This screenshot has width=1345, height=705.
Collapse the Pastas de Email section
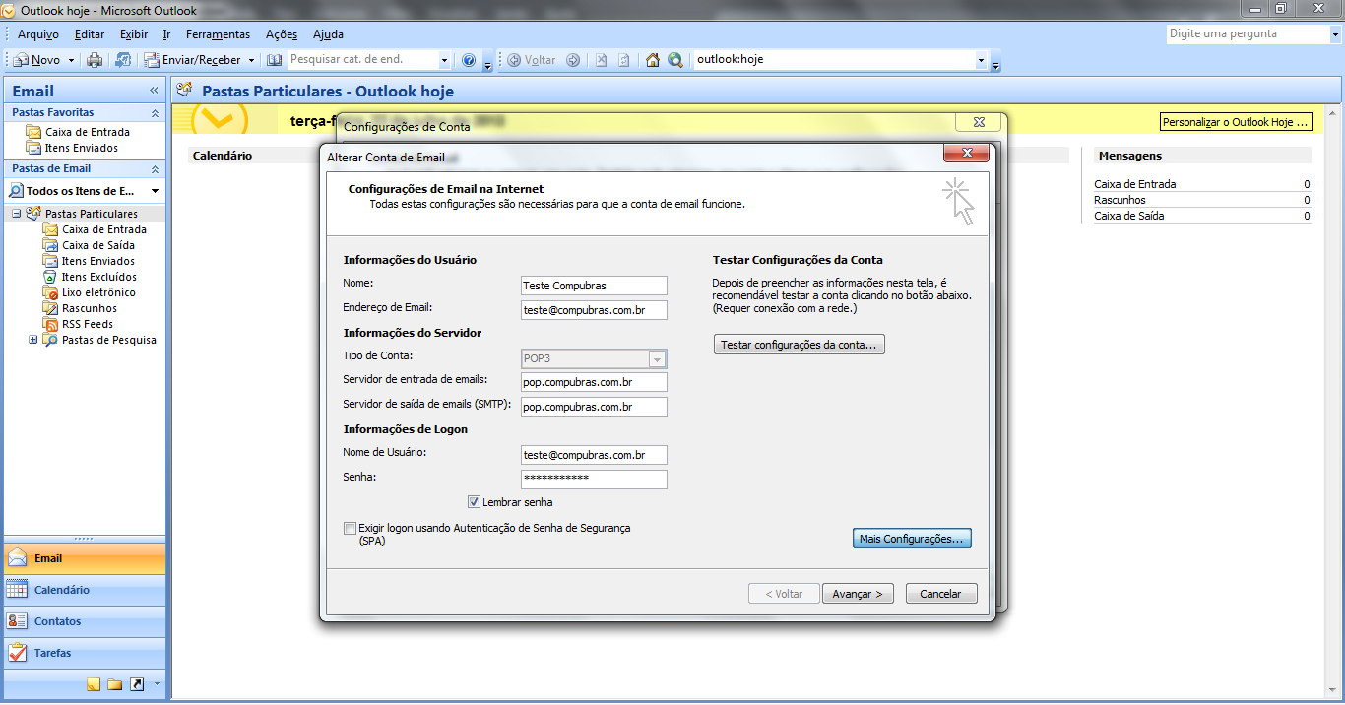click(x=155, y=169)
